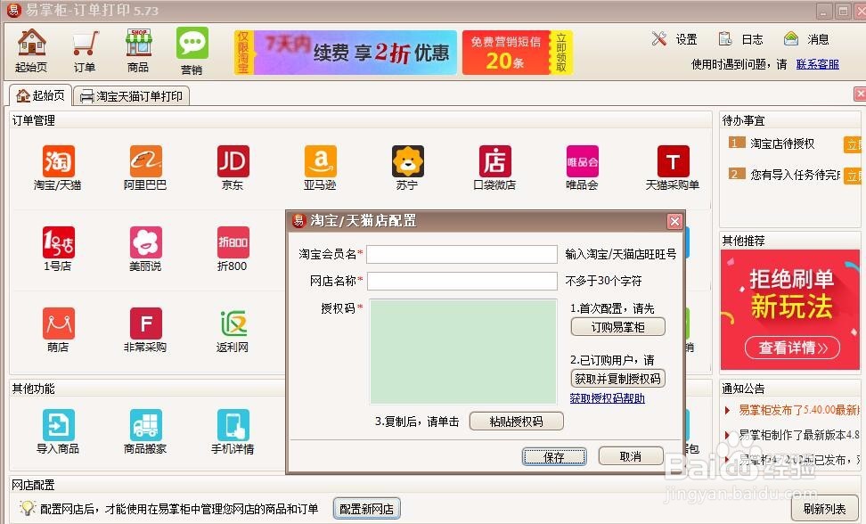
Task: Open the 消息 message icon
Action: click(806, 39)
